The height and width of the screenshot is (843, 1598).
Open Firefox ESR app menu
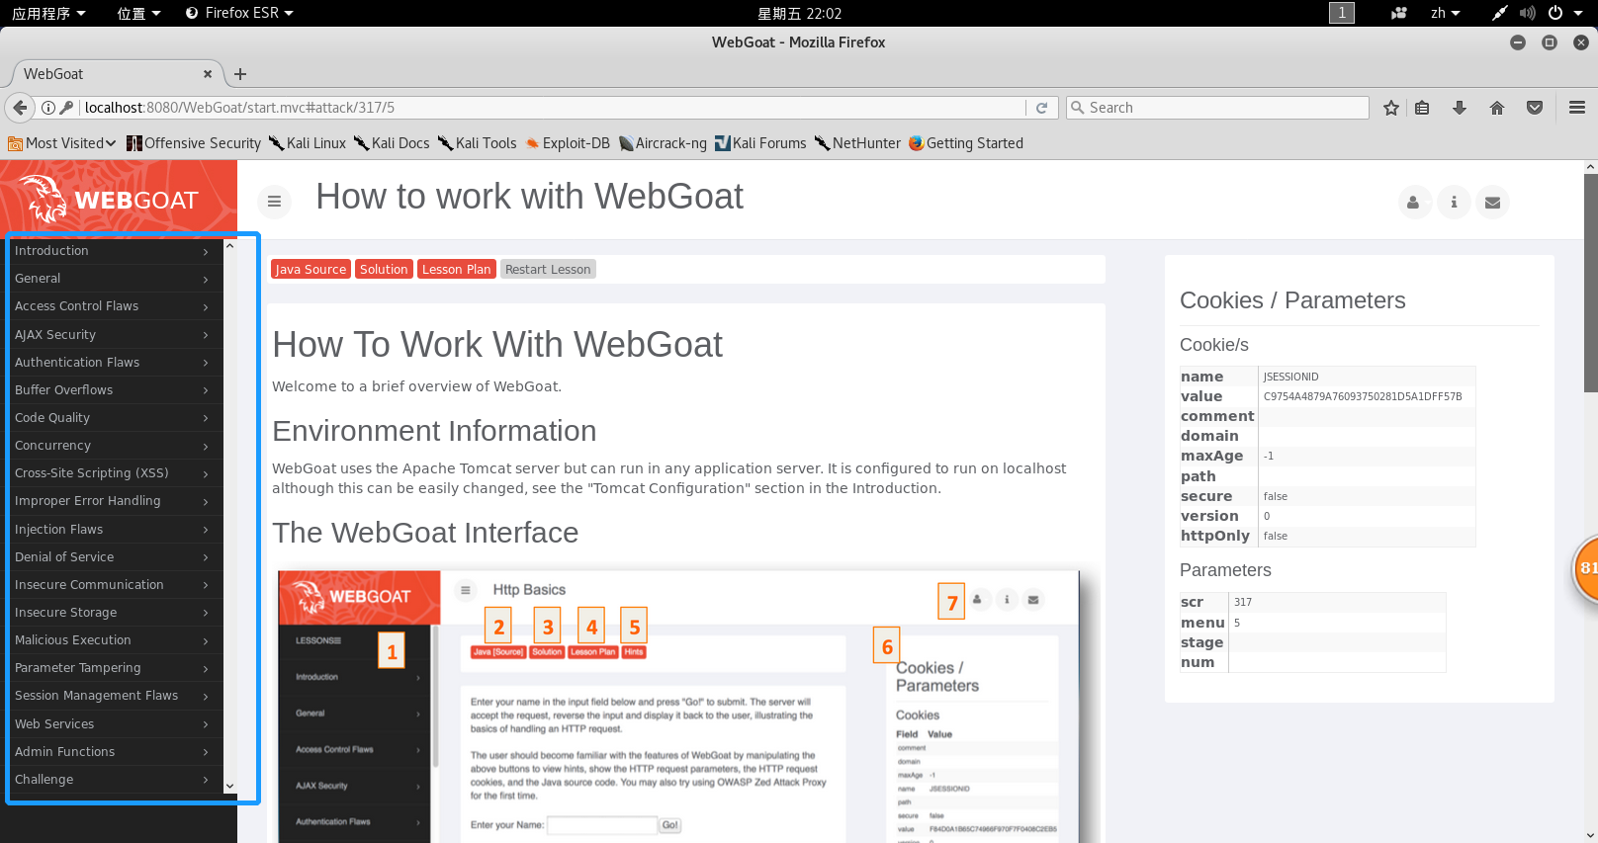click(x=240, y=13)
